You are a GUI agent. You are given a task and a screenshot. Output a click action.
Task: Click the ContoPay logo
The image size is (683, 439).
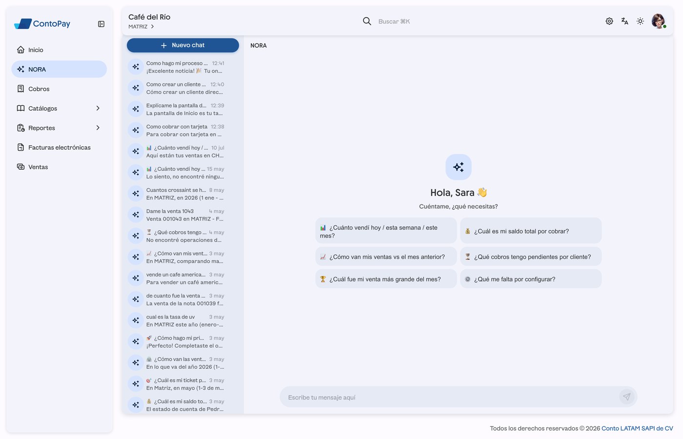(x=42, y=23)
